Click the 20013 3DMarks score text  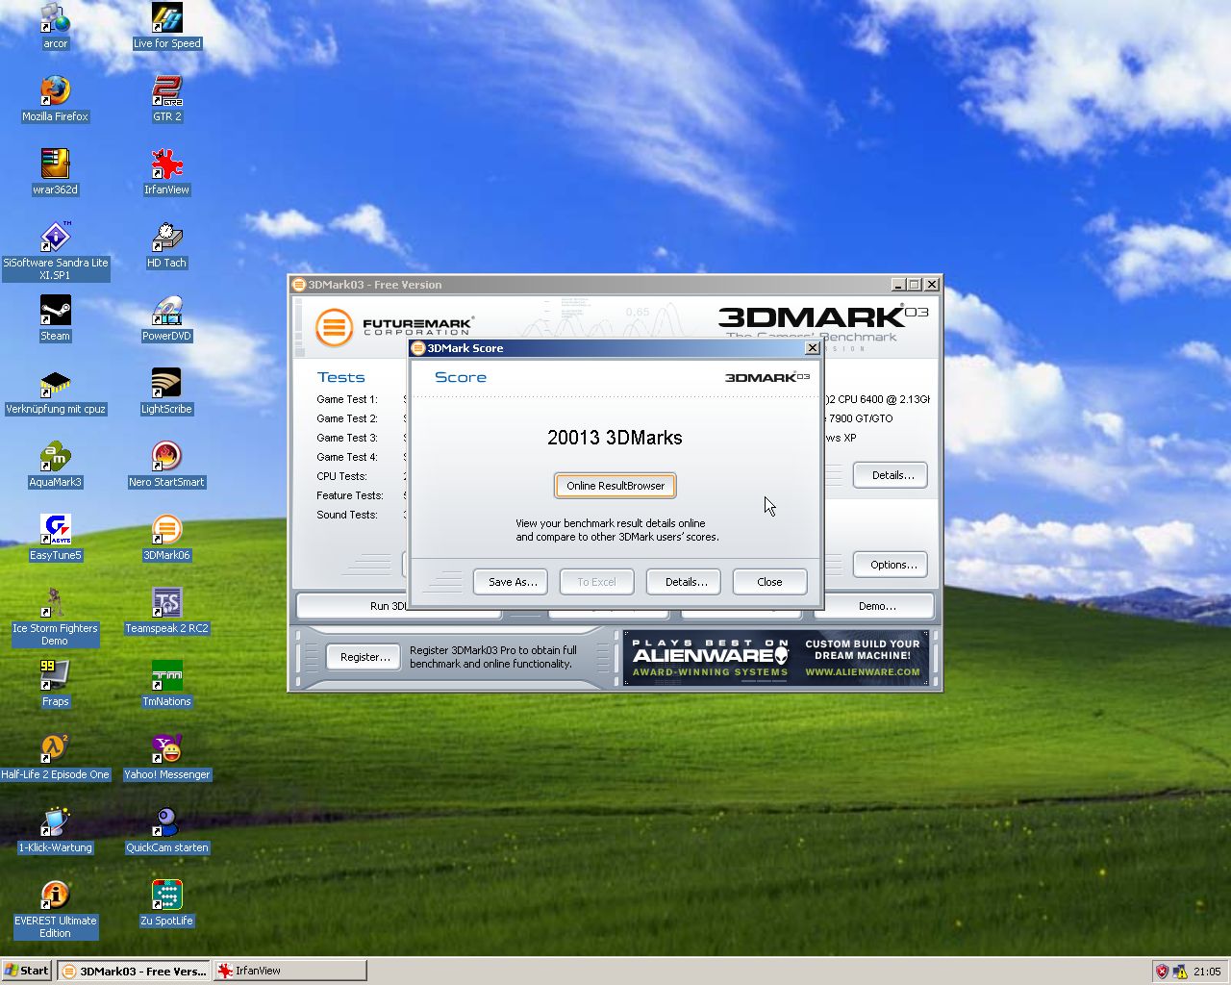click(615, 438)
